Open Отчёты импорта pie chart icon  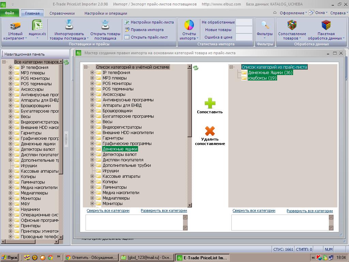pos(189,25)
